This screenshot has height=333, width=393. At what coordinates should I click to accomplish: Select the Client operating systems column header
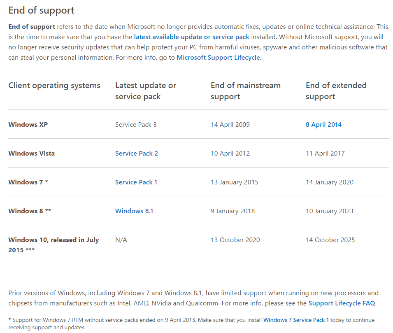coord(54,86)
